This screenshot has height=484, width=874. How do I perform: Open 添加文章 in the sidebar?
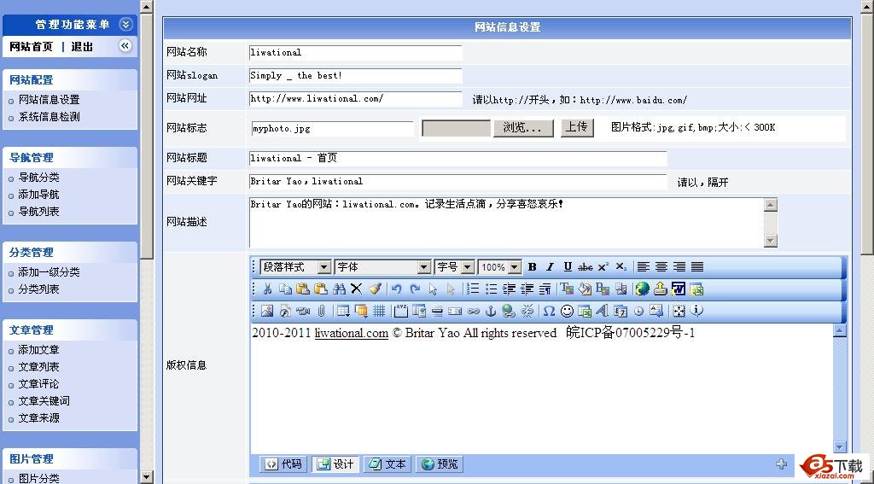coord(39,350)
